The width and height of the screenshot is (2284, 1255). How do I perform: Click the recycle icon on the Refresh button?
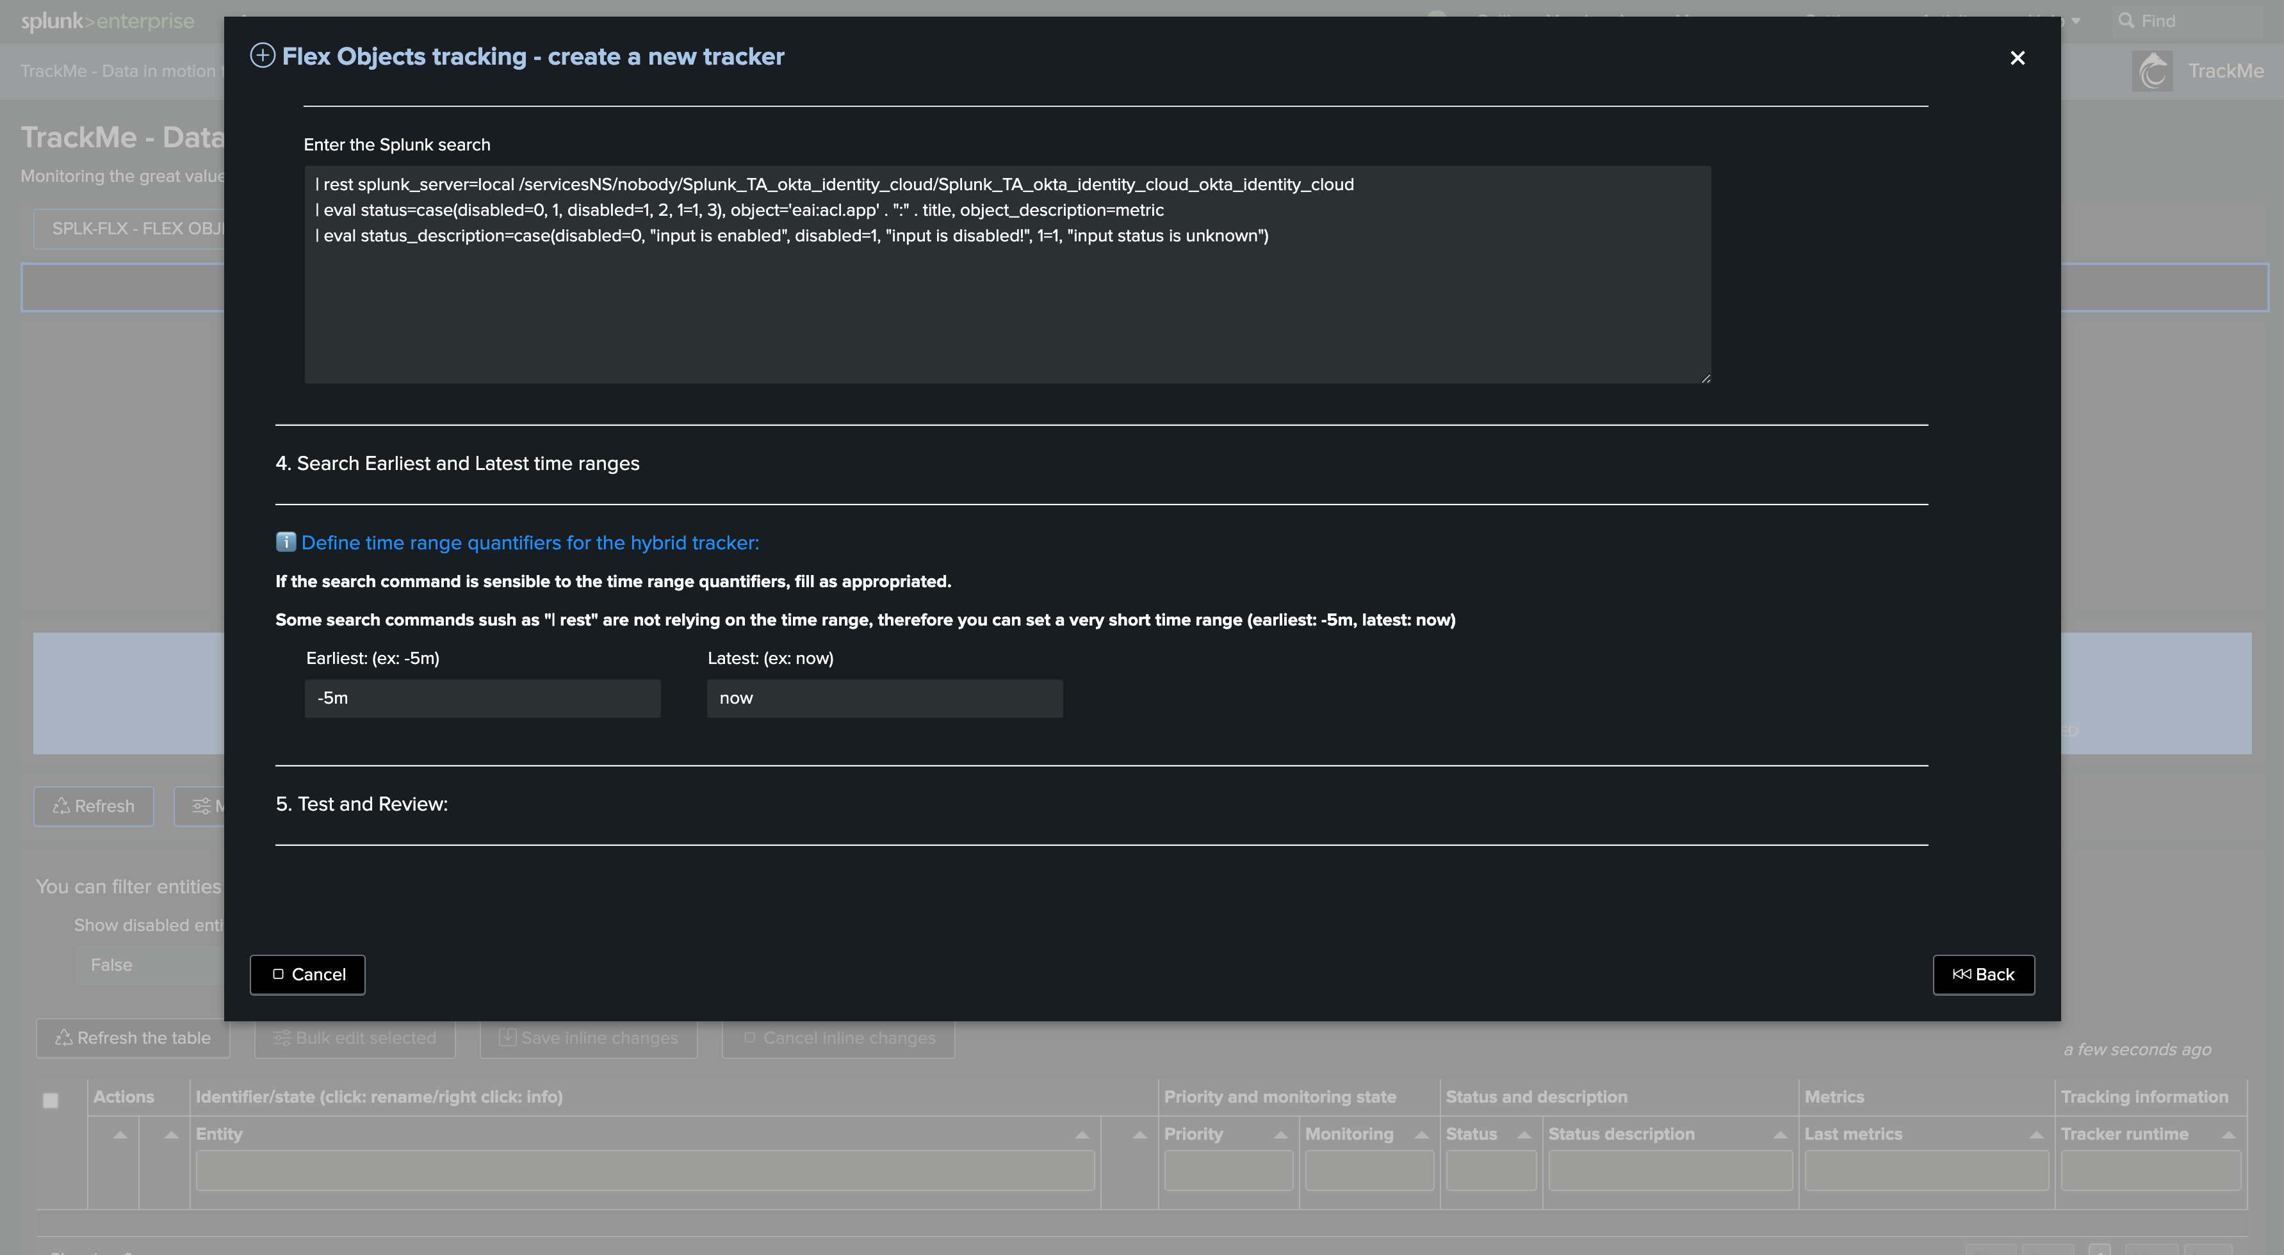point(61,806)
